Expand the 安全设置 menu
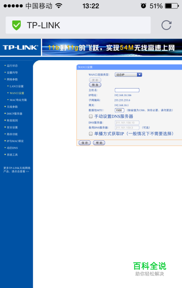The width and height of the screenshot is (182, 288). [x=12, y=127]
